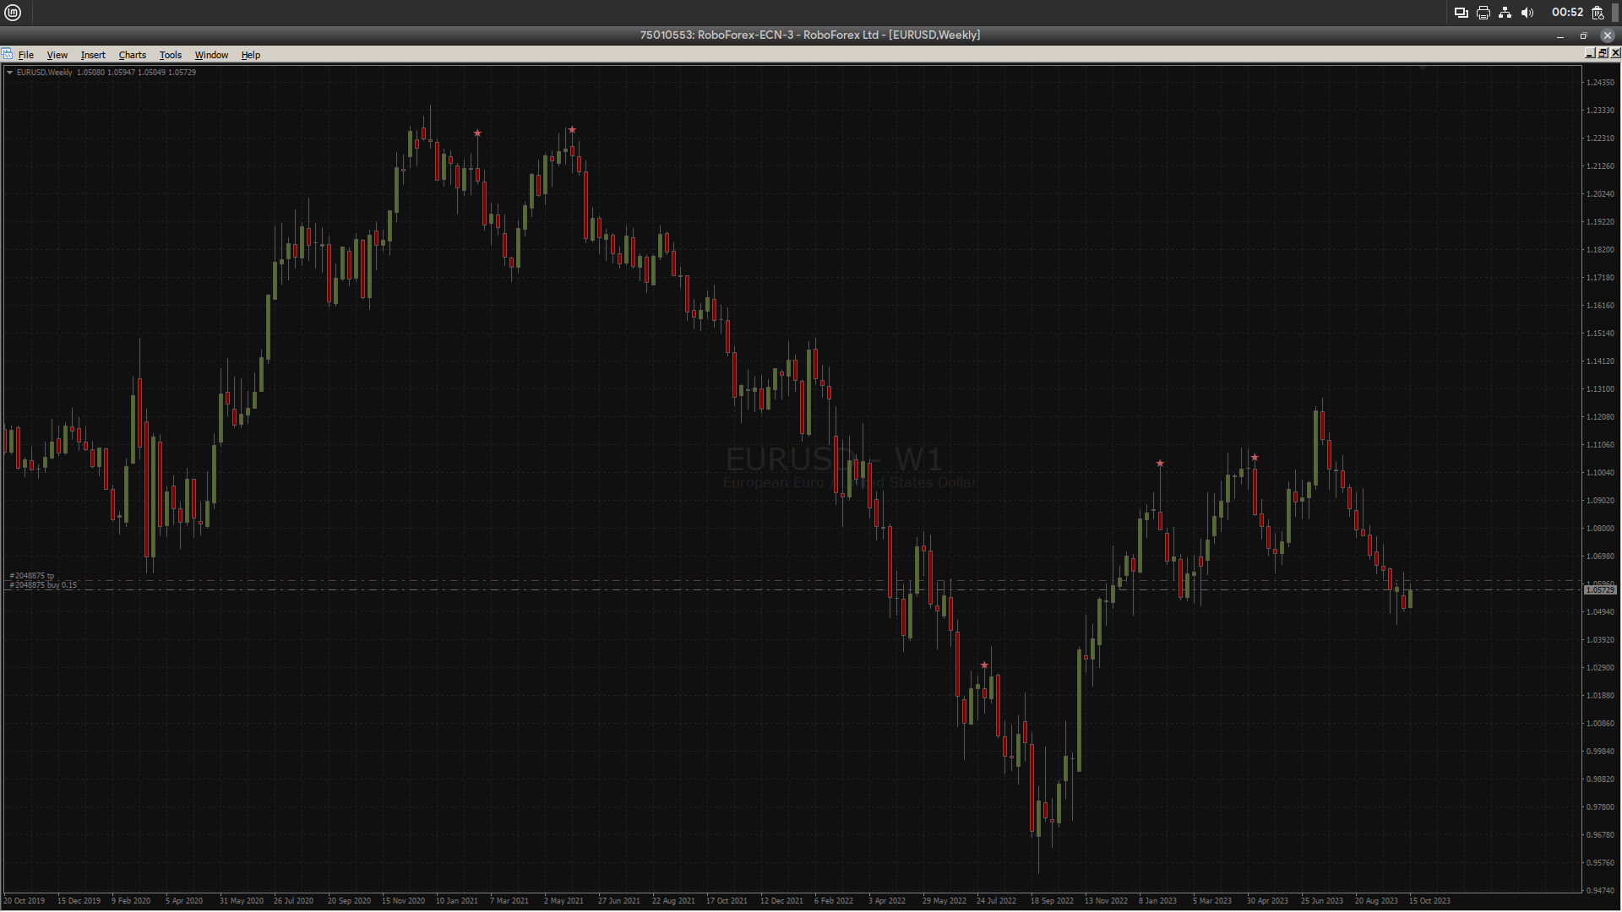Select the red star above the May 2021 peak
The height and width of the screenshot is (912, 1622).
click(572, 130)
